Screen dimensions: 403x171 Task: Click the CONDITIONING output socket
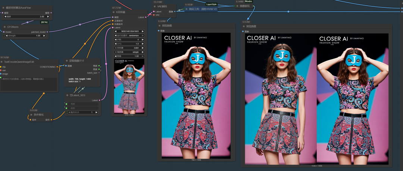[57, 67]
